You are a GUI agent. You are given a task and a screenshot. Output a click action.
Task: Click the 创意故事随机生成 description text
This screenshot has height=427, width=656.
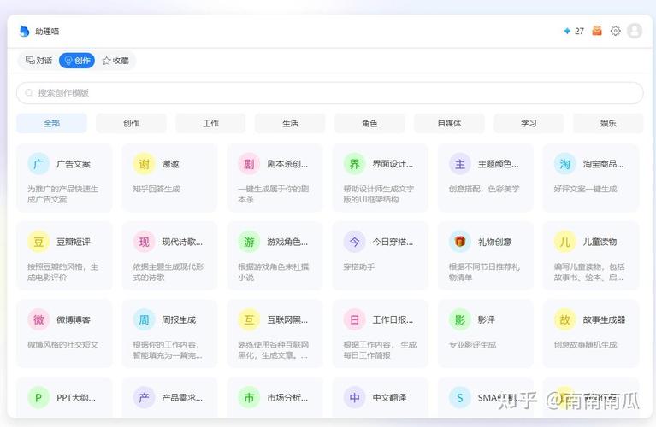click(586, 345)
